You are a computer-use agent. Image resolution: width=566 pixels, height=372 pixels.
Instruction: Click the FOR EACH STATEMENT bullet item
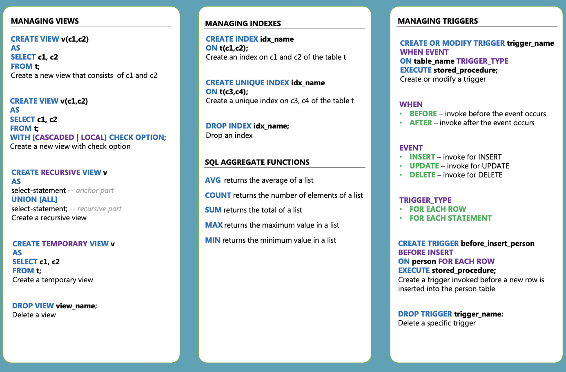[450, 218]
